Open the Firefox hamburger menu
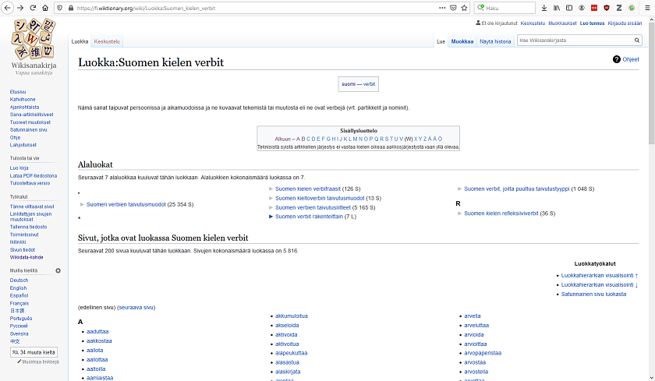 pos(646,8)
